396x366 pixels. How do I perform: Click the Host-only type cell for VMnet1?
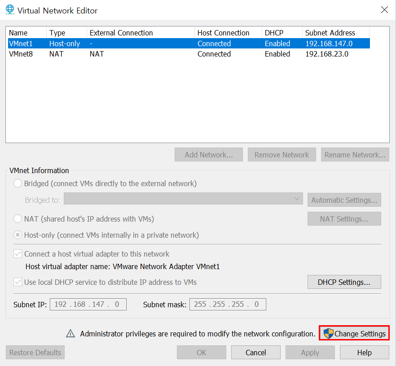(65, 44)
